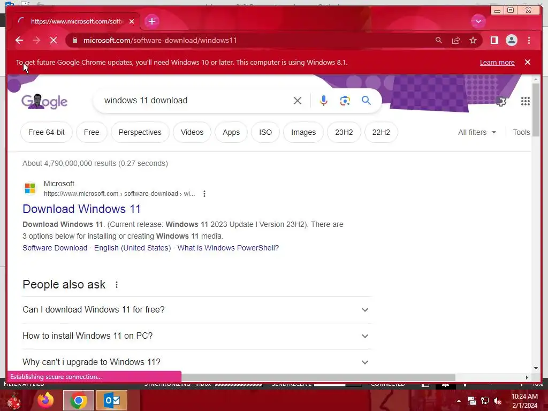Open Chrome three-dot menu
Image resolution: width=548 pixels, height=411 pixels.
529,40
